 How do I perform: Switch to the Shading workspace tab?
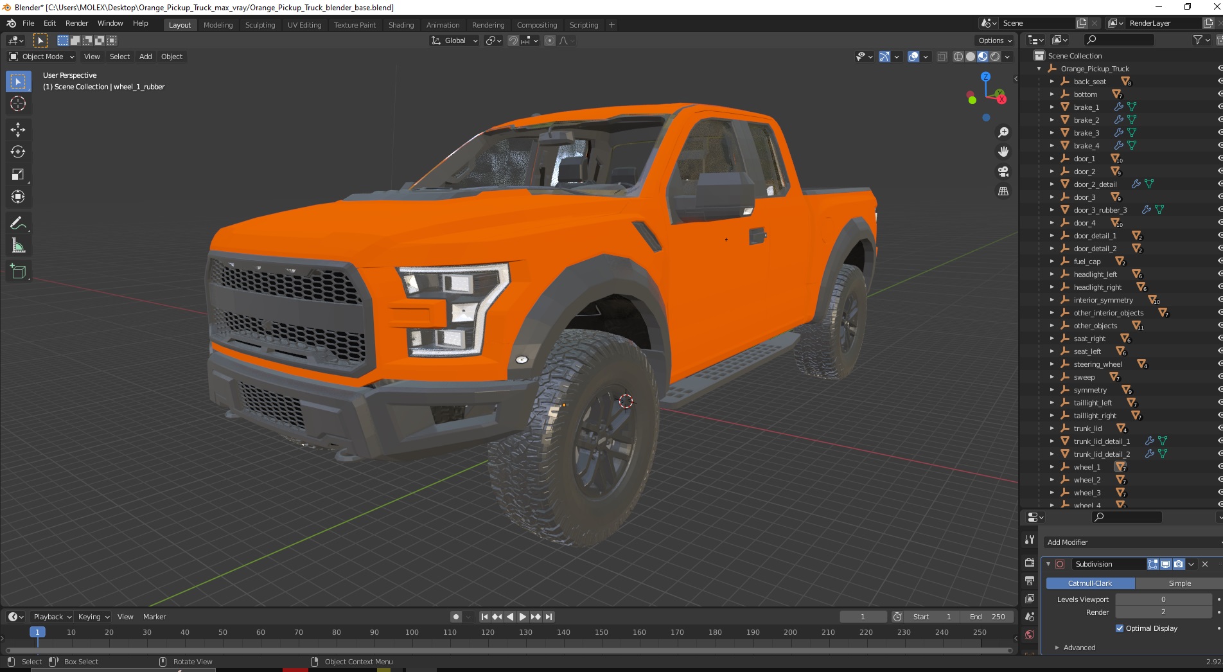[401, 25]
